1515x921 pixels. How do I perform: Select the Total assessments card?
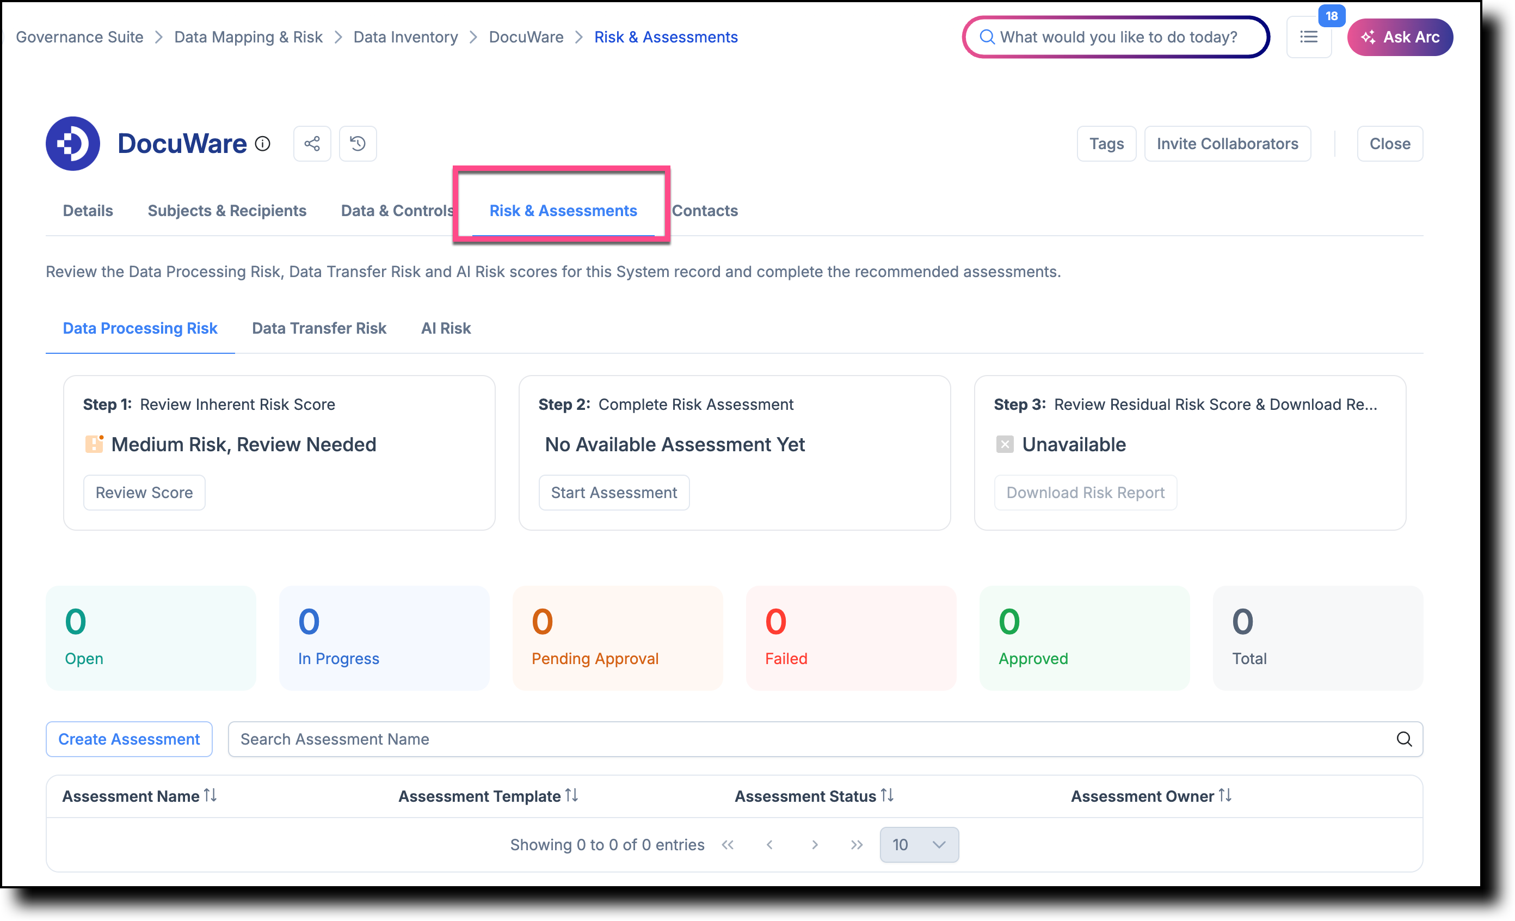click(x=1318, y=637)
